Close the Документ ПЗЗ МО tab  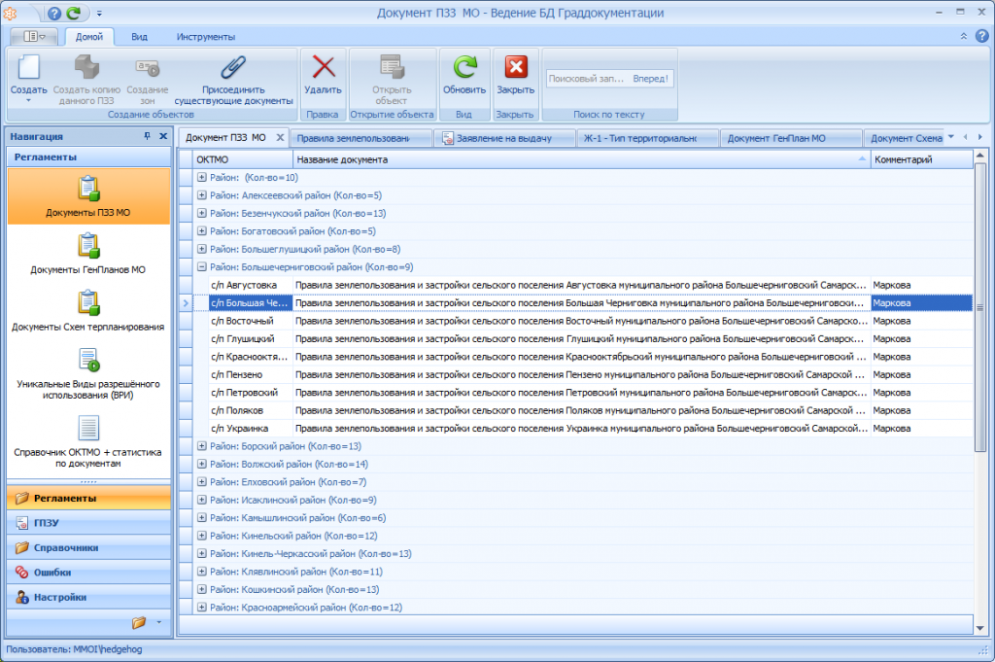coord(280,137)
